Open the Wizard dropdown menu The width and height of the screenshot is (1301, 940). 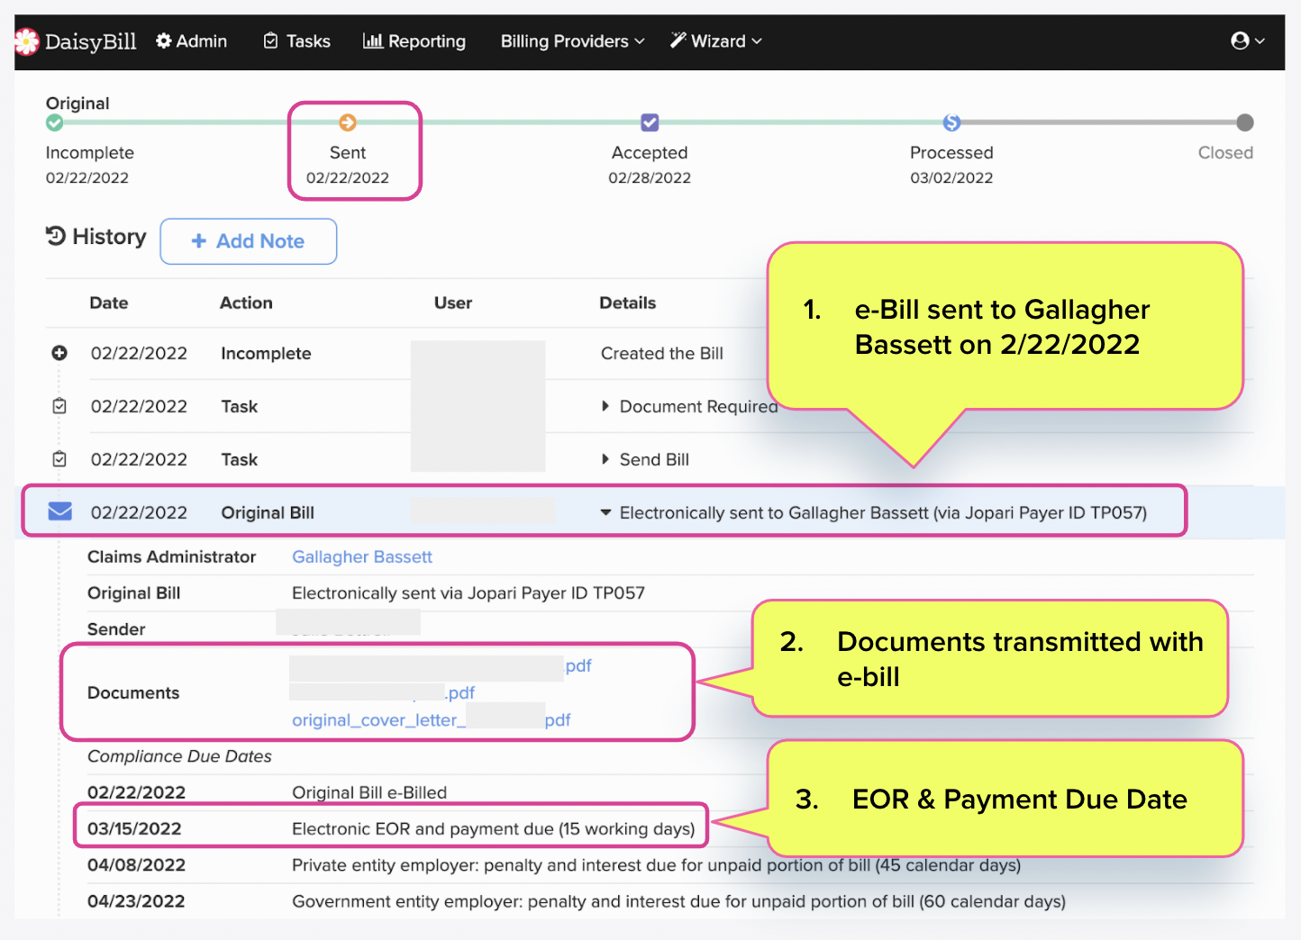pyautogui.click(x=716, y=41)
